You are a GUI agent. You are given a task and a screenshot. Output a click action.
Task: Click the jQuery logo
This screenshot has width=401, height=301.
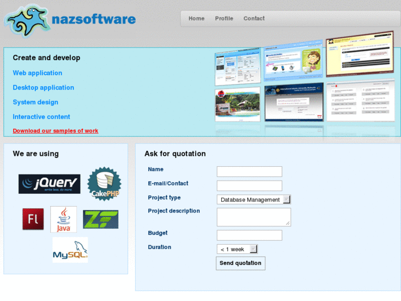coord(49,184)
